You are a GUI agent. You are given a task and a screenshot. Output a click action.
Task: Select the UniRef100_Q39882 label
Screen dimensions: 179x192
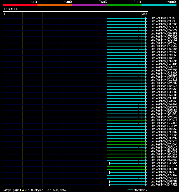[x=164, y=92]
